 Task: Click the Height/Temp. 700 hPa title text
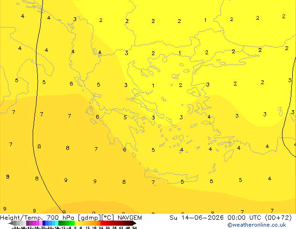coord(37,218)
